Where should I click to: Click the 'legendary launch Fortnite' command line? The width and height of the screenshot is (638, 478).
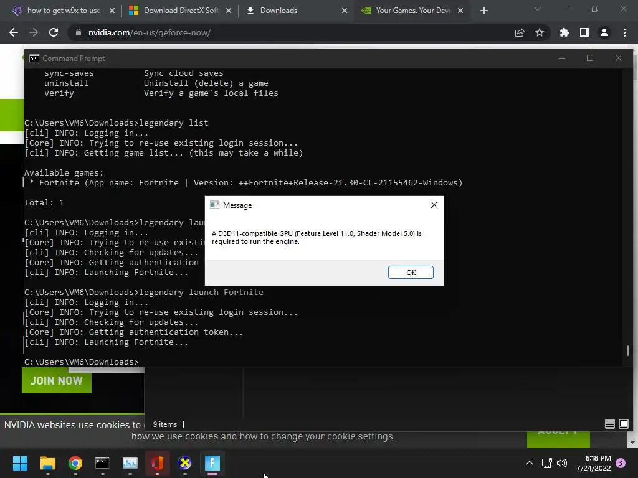[144, 292]
